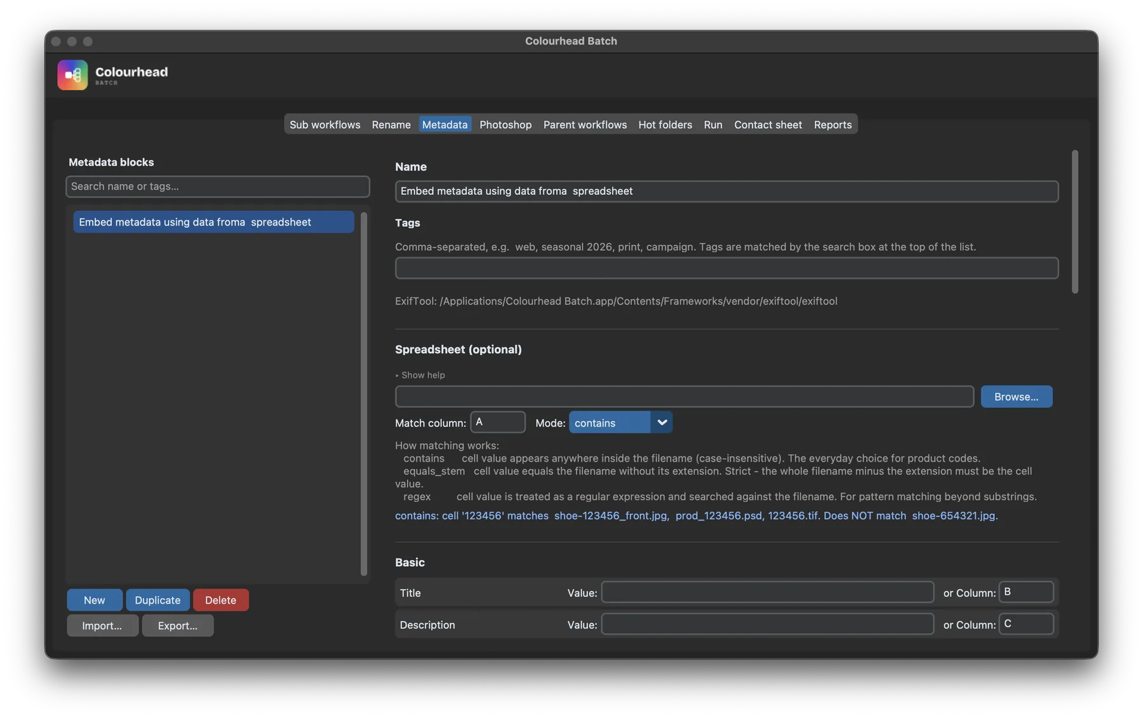Edit the block Name field
The width and height of the screenshot is (1143, 718).
726,191
